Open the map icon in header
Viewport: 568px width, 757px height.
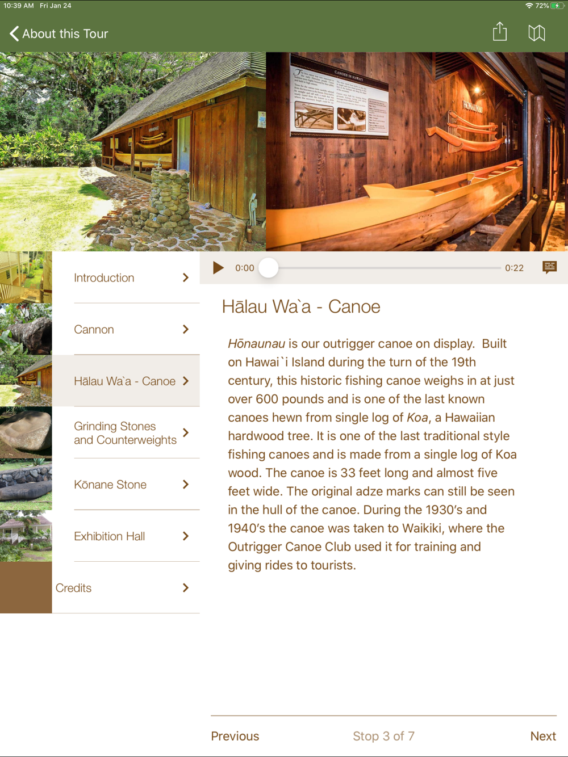pos(537,33)
